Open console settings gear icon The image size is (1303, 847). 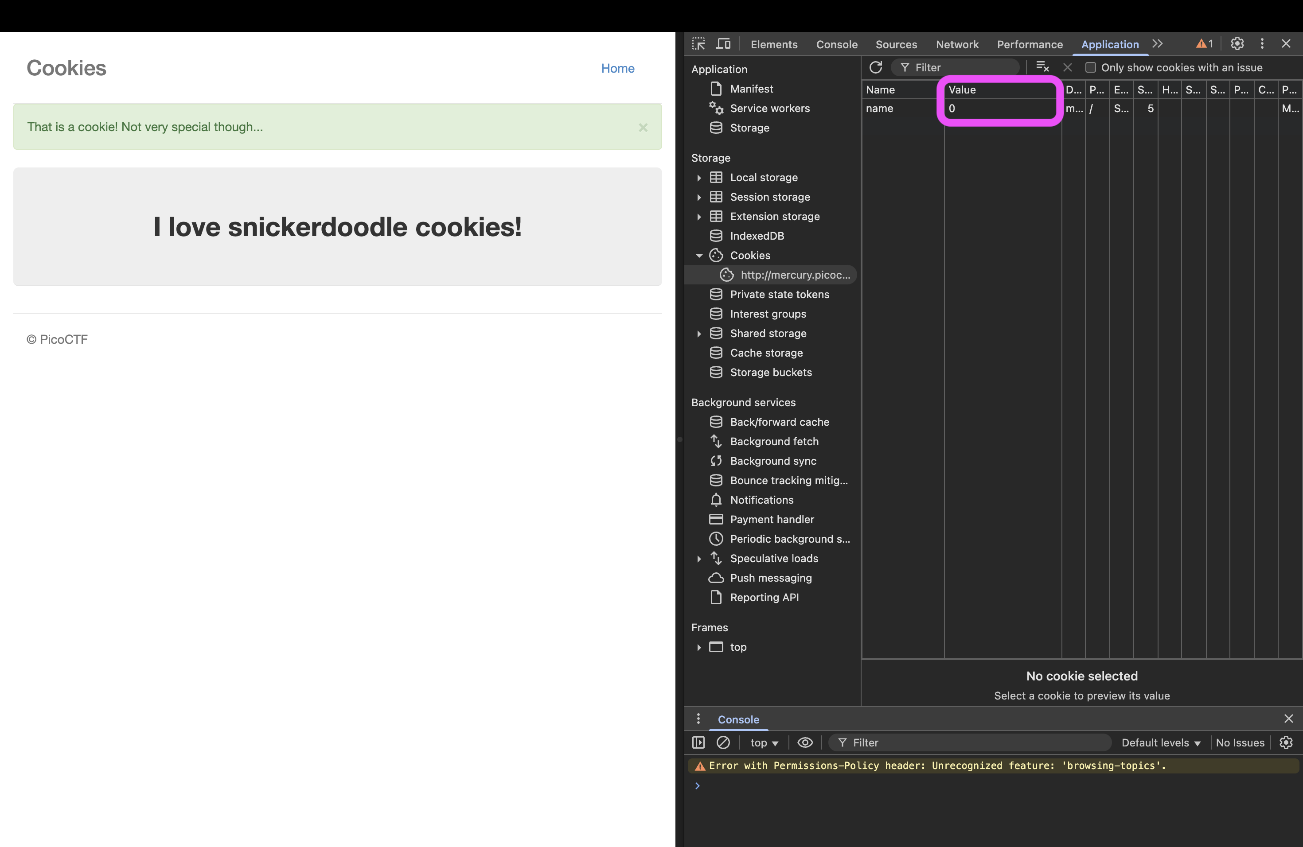(1286, 742)
